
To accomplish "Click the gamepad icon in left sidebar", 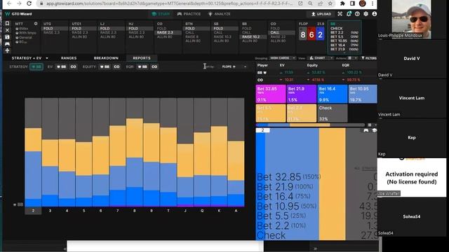I will (x=8, y=43).
